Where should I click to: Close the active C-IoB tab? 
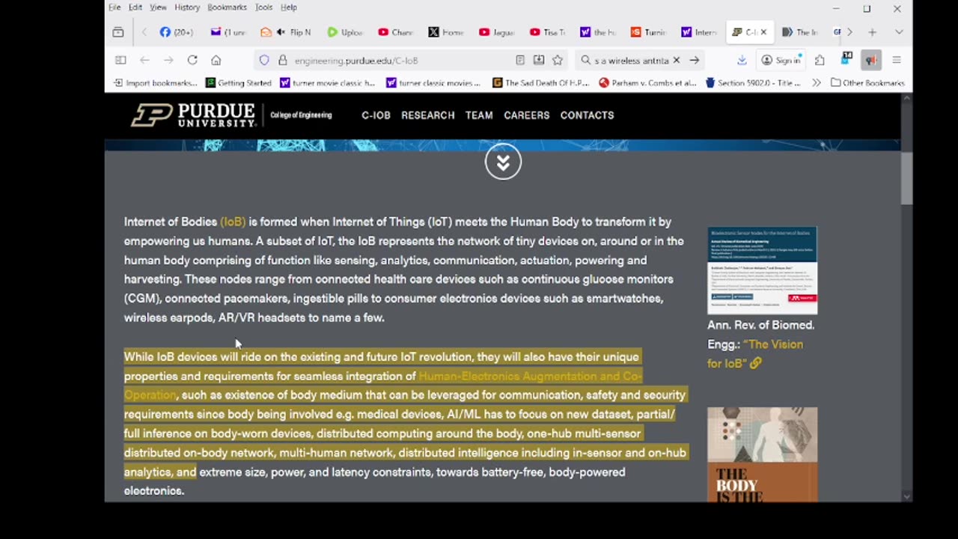tap(763, 32)
